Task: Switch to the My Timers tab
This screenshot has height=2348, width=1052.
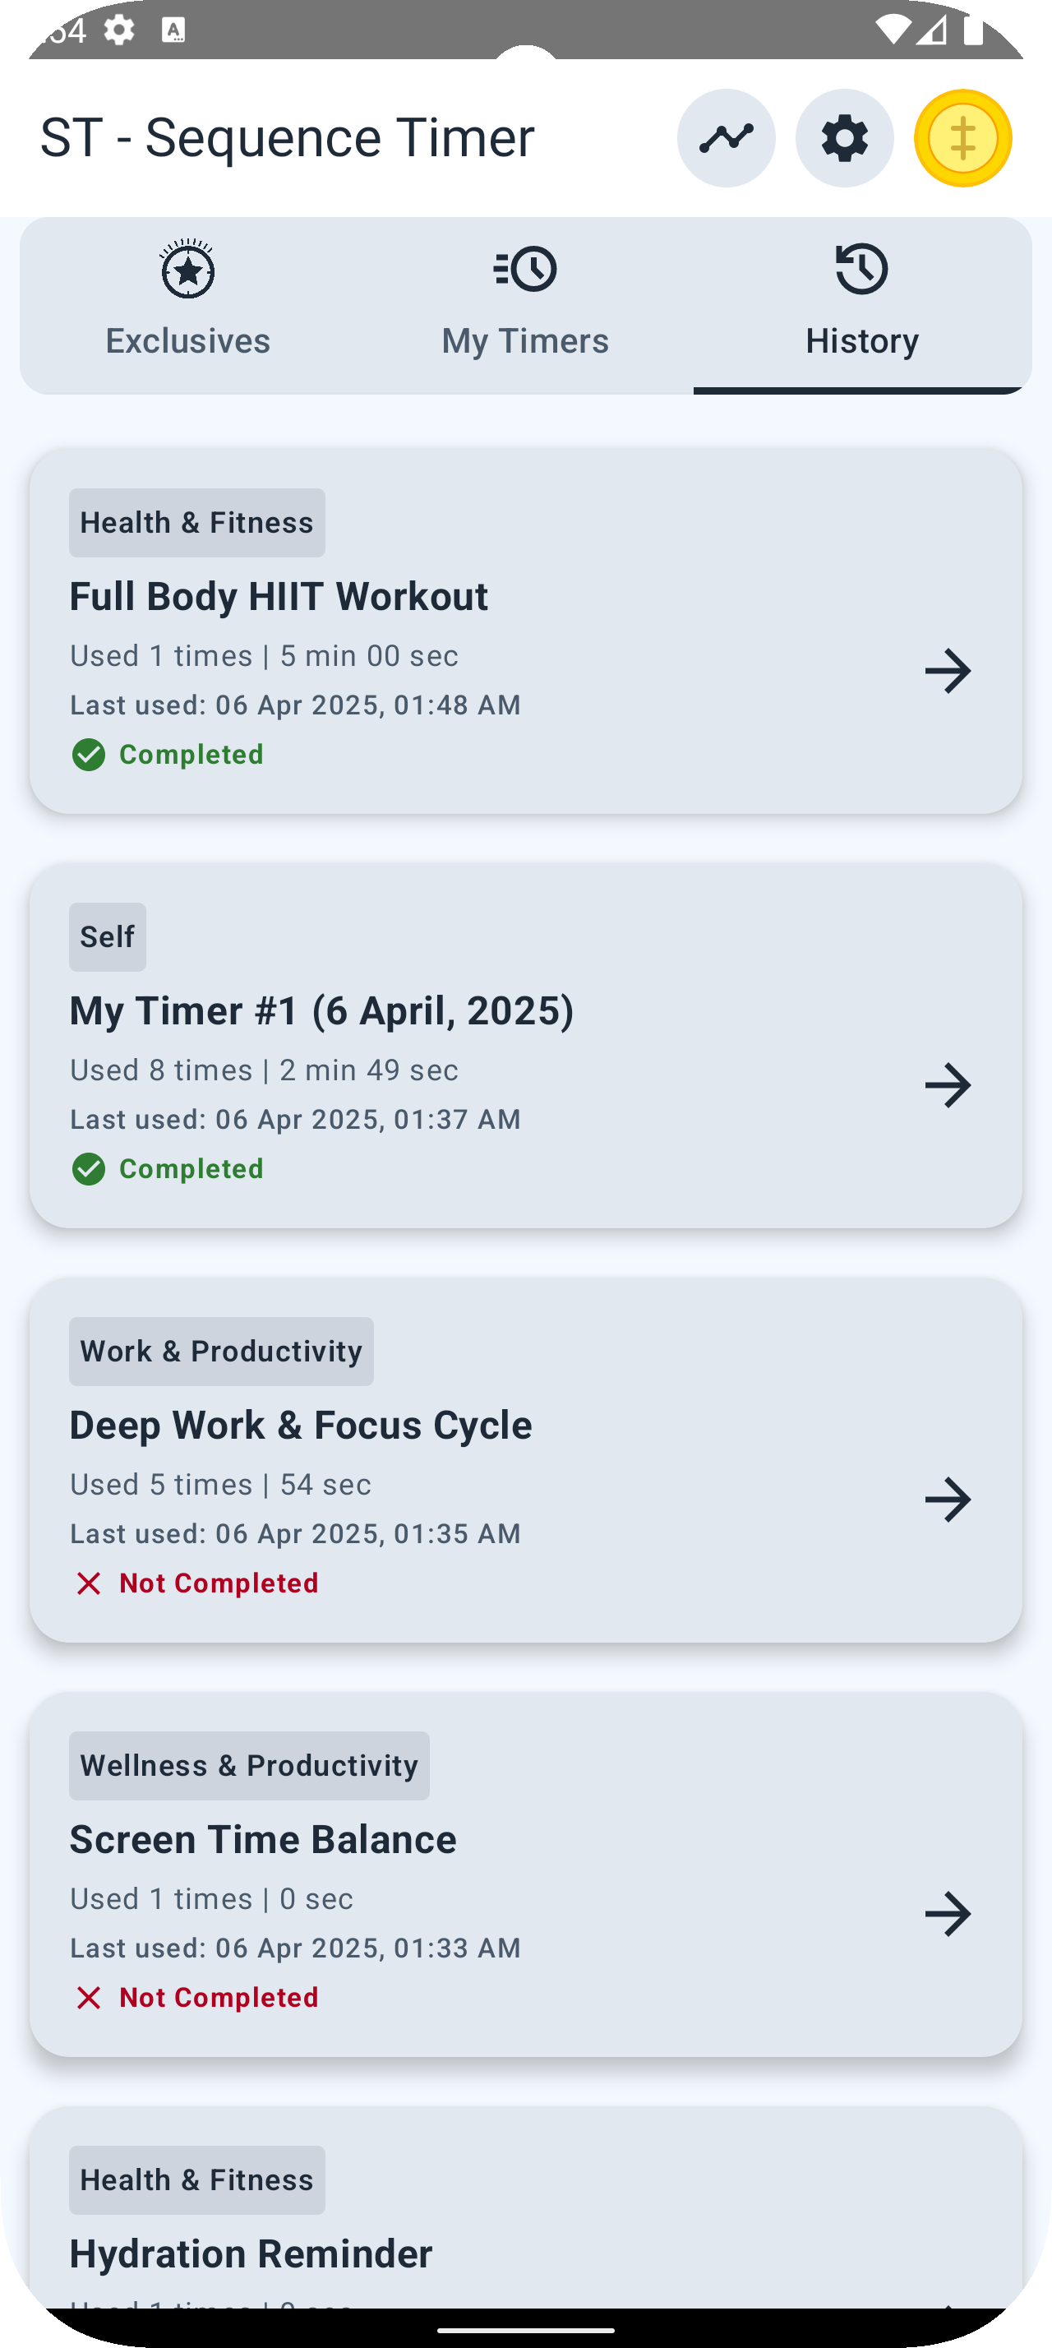Action: [525, 341]
